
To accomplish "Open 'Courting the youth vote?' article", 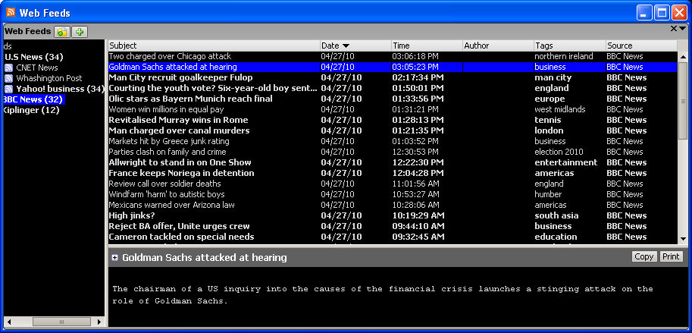I will (x=213, y=88).
